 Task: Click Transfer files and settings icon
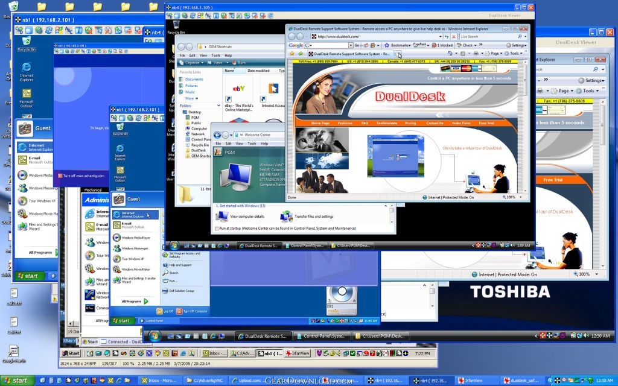tap(286, 216)
